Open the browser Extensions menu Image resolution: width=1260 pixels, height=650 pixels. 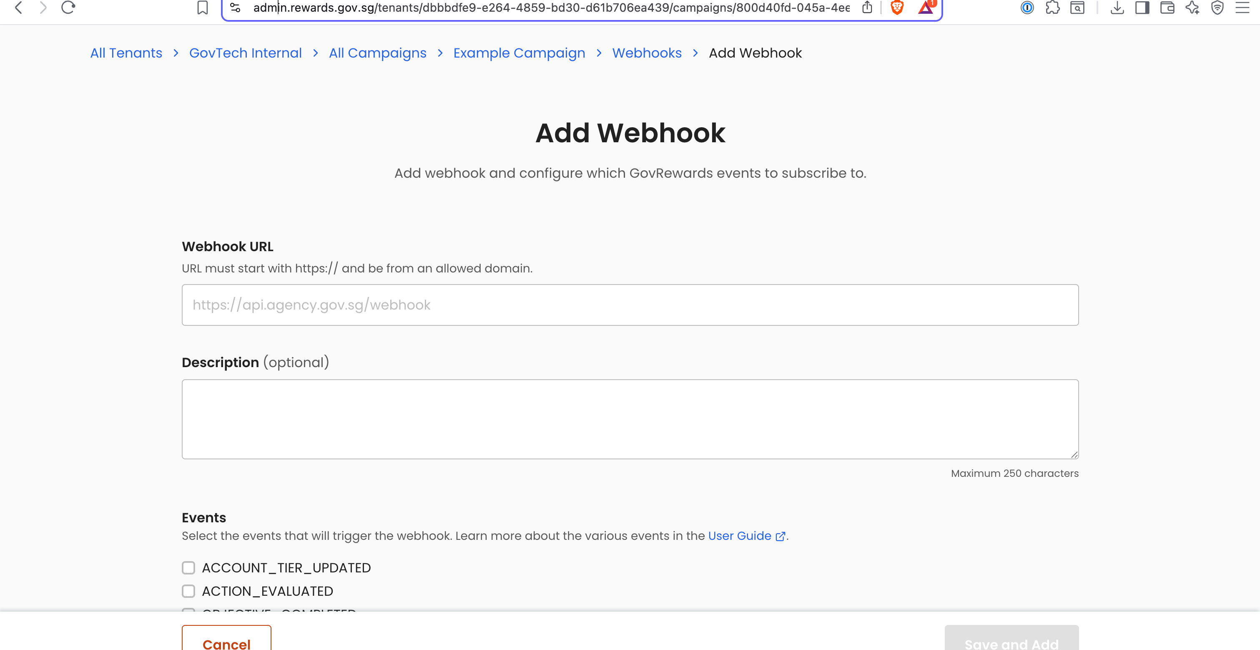click(1052, 8)
